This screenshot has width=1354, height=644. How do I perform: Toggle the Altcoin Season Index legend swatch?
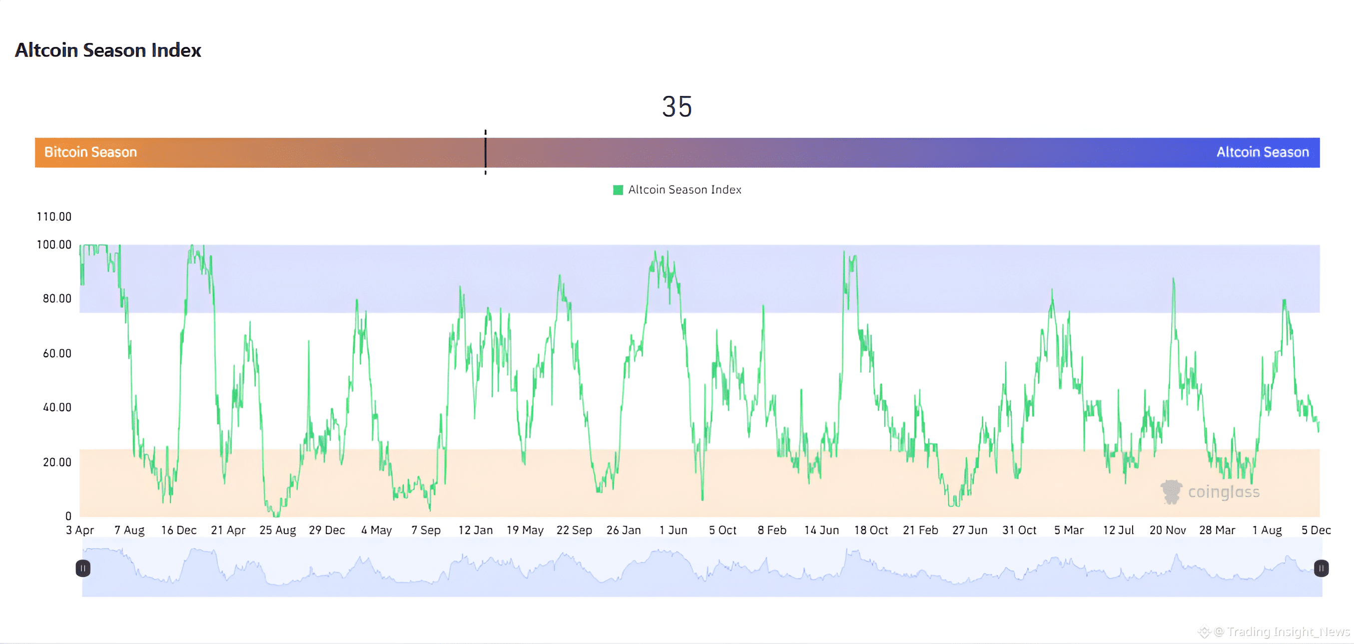coord(618,190)
